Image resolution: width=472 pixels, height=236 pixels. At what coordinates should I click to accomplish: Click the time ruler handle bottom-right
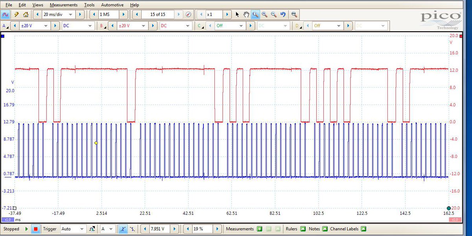[449, 208]
